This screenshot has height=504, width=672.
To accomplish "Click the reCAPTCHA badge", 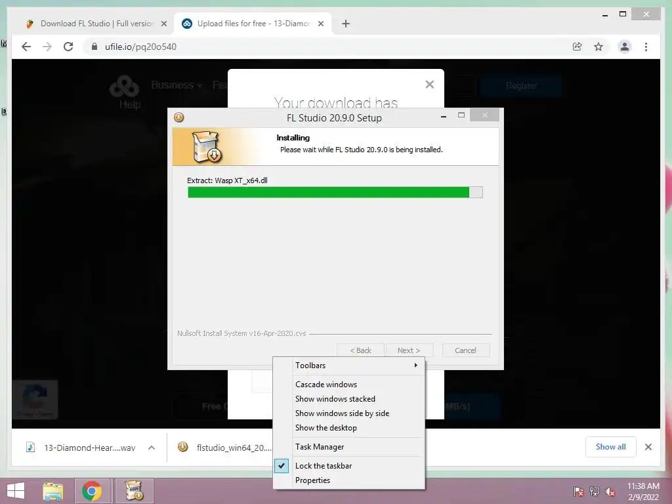I will tap(35, 399).
